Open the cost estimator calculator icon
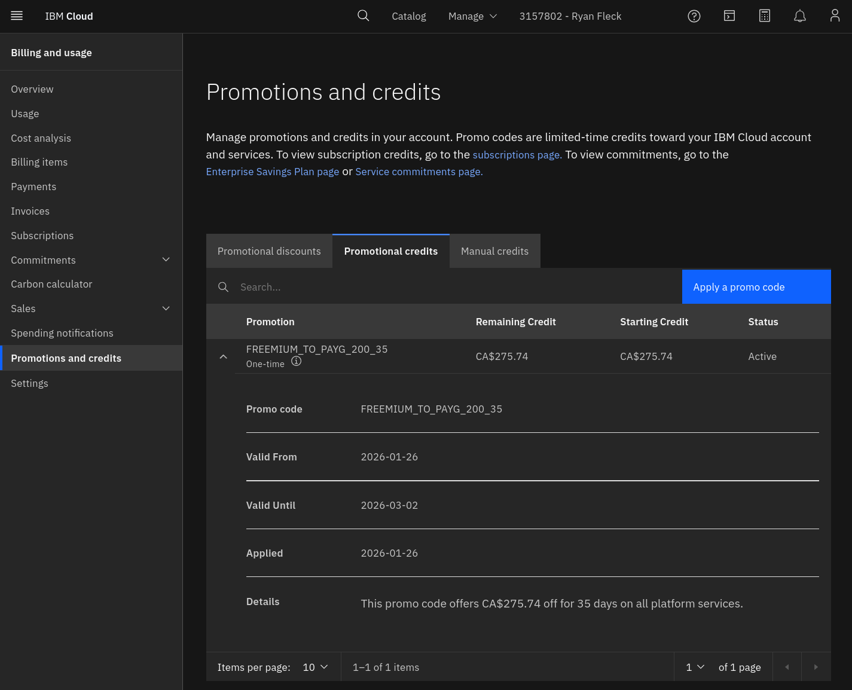The height and width of the screenshot is (690, 852). [764, 16]
